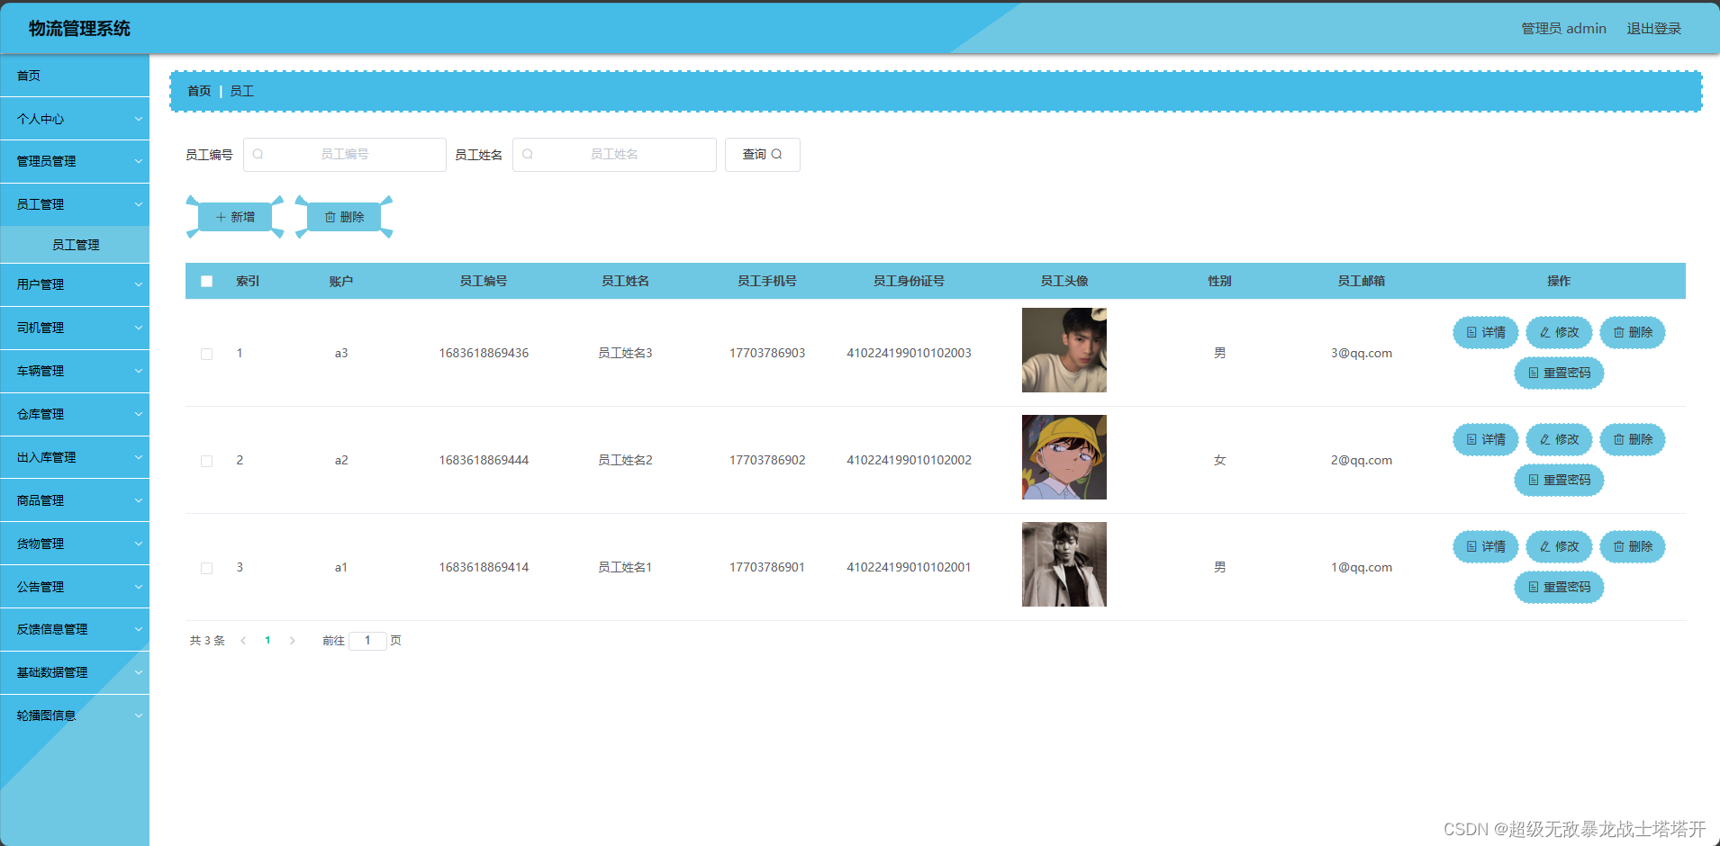
Task: Click the search icon in 员工姓名 field
Action: point(528,155)
